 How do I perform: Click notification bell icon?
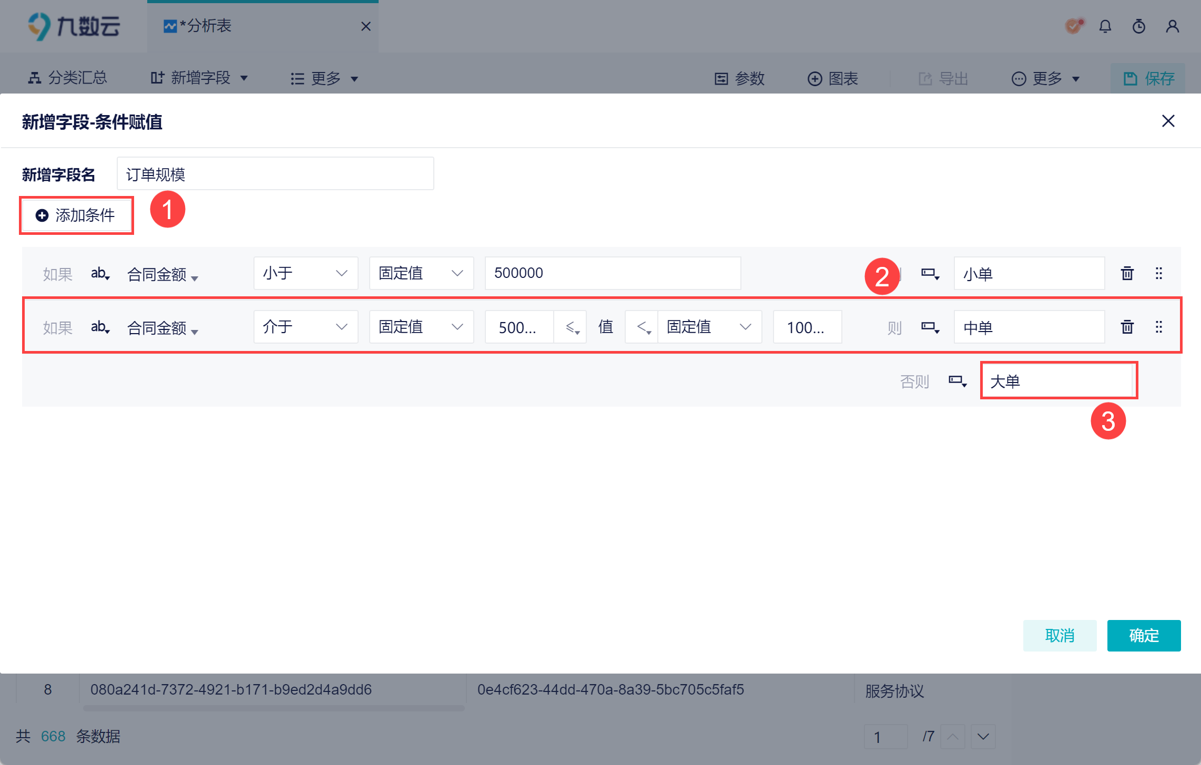click(1105, 26)
